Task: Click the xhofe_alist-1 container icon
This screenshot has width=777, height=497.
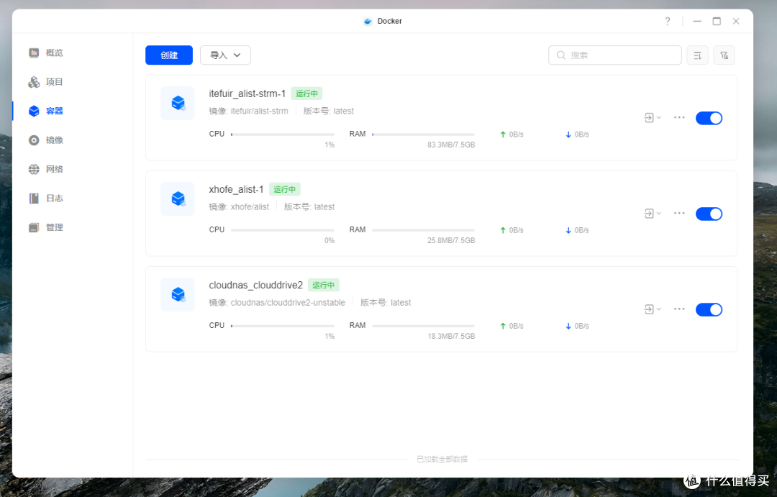Action: pyautogui.click(x=178, y=199)
